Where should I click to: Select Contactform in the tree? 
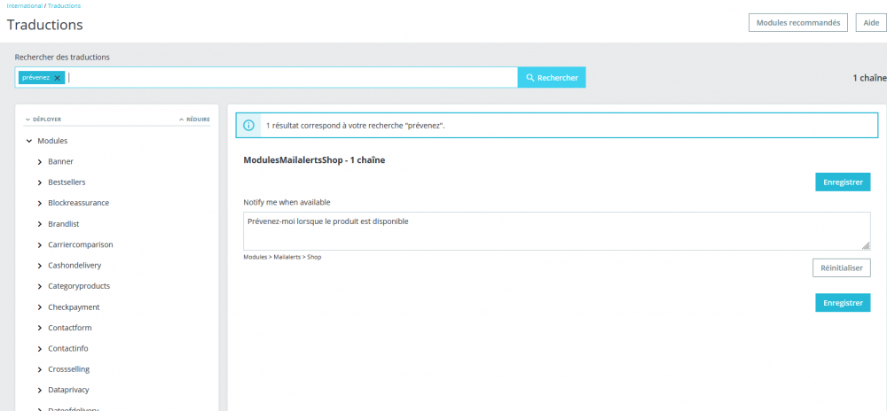click(69, 328)
